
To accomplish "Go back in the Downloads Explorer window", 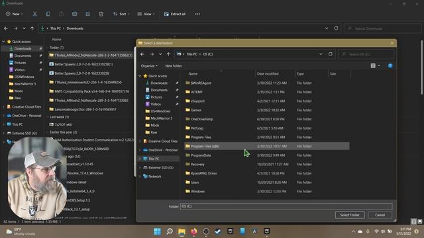I will click(x=6, y=28).
